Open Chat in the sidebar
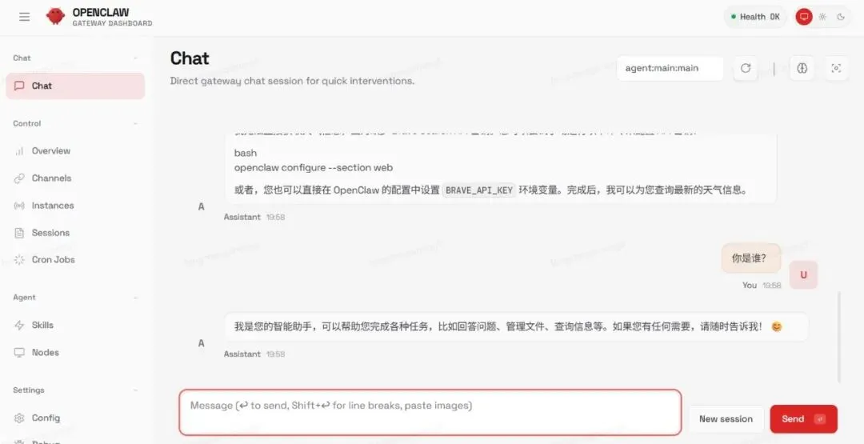Image resolution: width=864 pixels, height=444 pixels. (75, 86)
